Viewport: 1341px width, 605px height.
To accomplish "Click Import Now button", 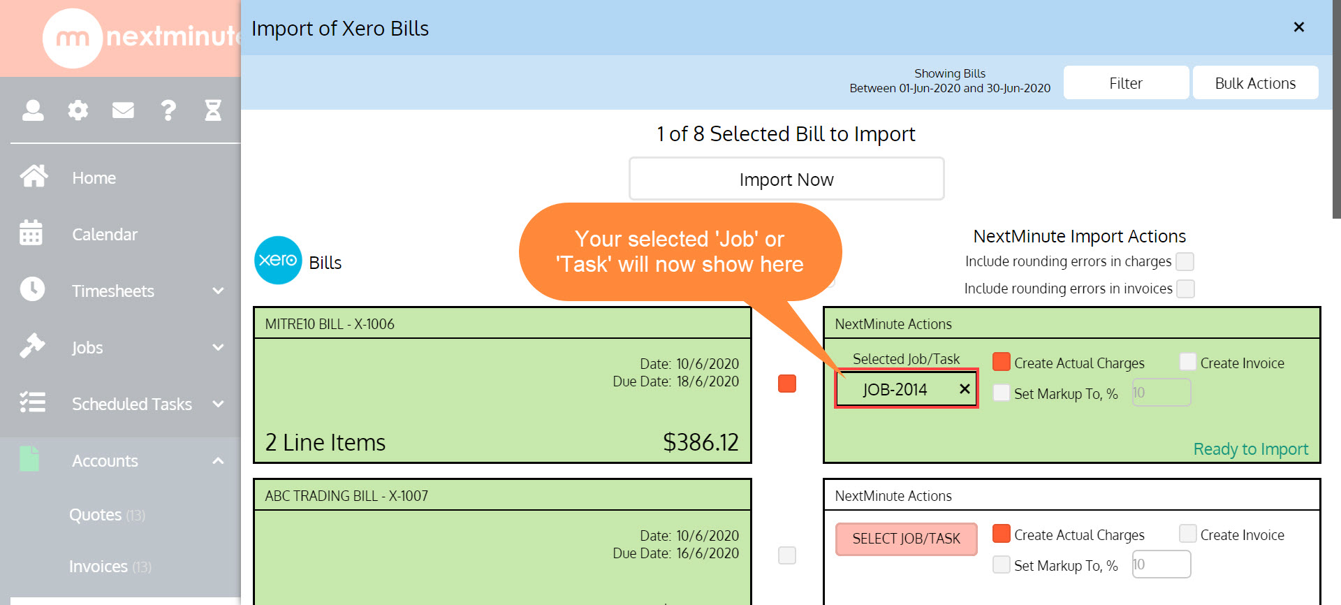I will point(786,180).
